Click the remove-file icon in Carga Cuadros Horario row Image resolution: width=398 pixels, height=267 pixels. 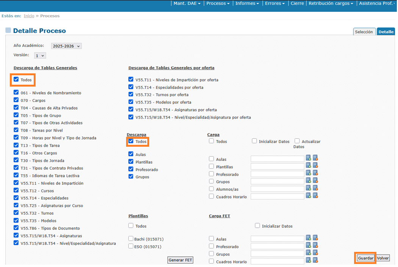315,196
